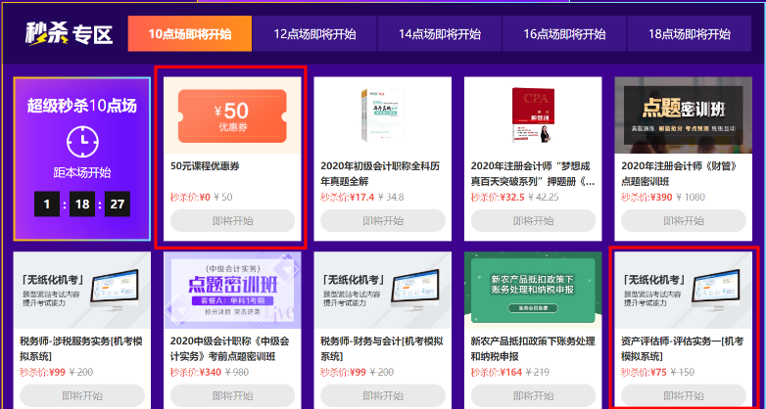Click the crossed-out ¥1080 original price

(691, 198)
